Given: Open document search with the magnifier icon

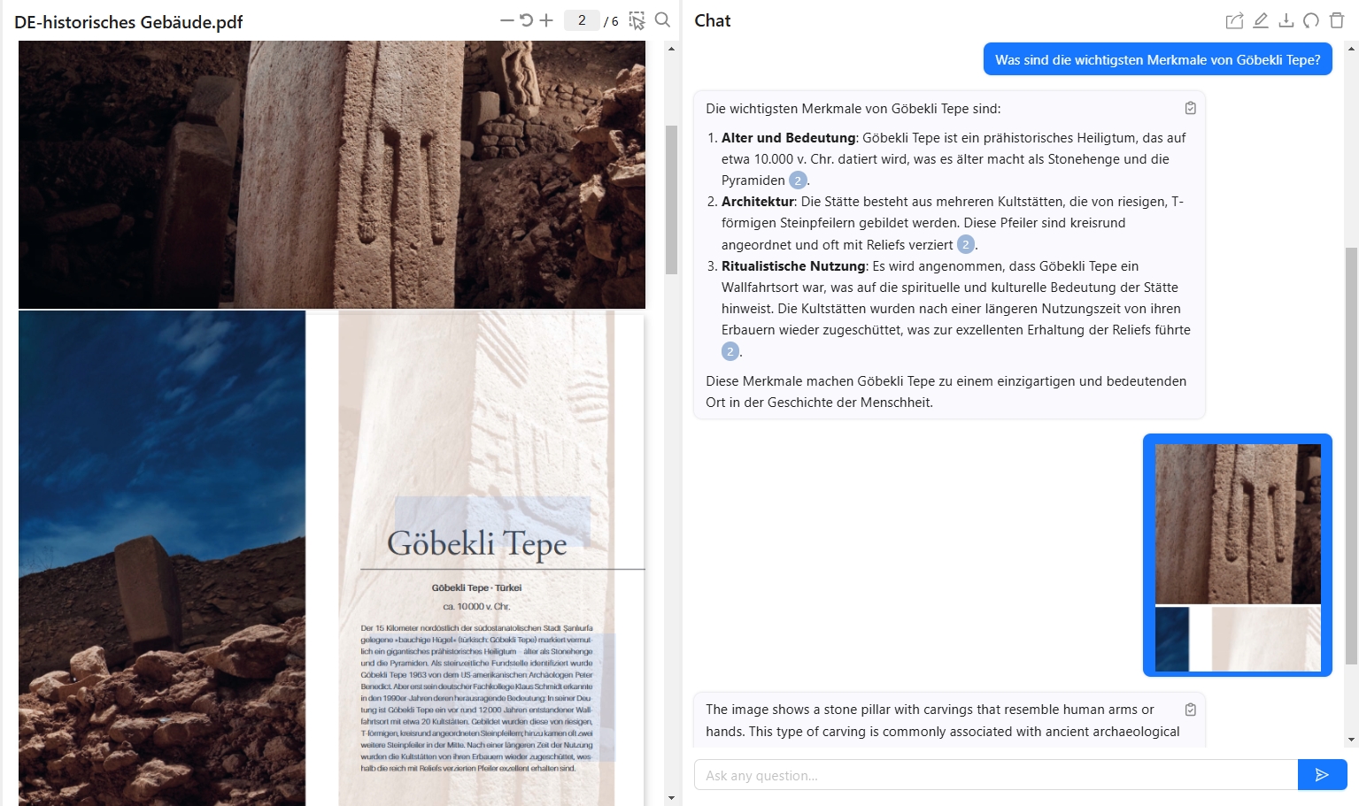Looking at the screenshot, I should [661, 19].
